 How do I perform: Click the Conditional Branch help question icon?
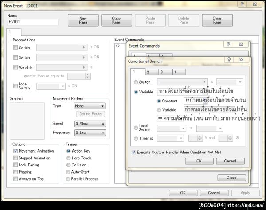coord(229,60)
